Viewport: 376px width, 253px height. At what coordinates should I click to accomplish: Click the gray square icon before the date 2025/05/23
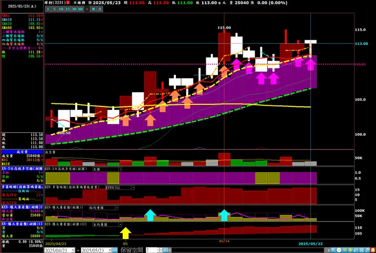pos(90,3)
